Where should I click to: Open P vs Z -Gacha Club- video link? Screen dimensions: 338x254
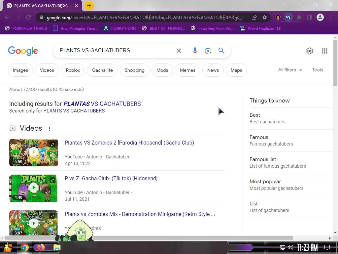point(111,178)
